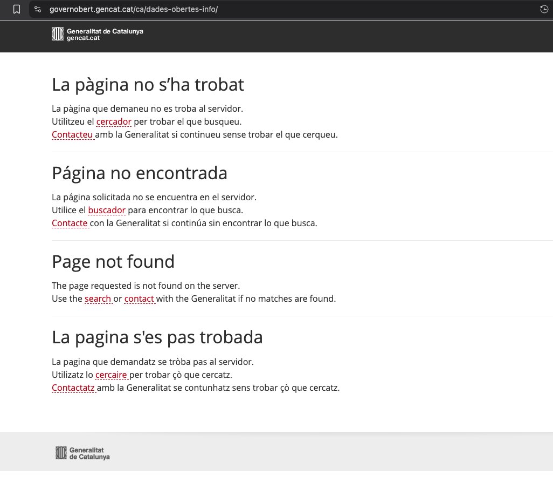Click text 'La pagina que demandatz se tròba pas al servidor.'

[153, 362]
